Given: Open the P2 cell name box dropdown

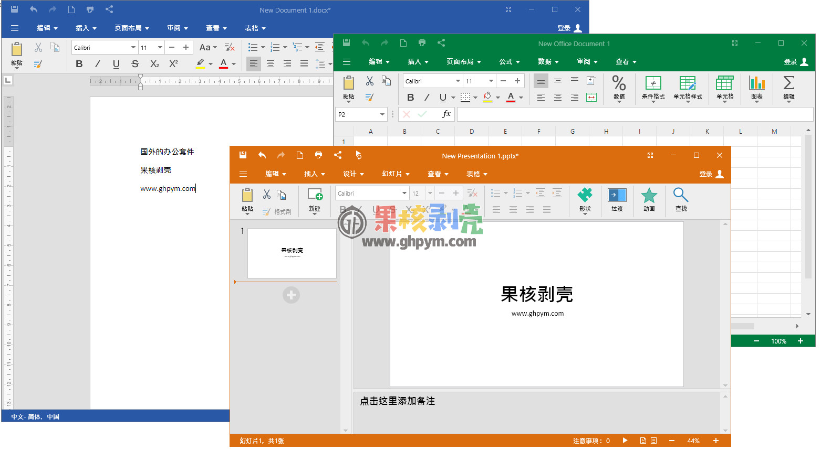Looking at the screenshot, I should click(x=382, y=114).
